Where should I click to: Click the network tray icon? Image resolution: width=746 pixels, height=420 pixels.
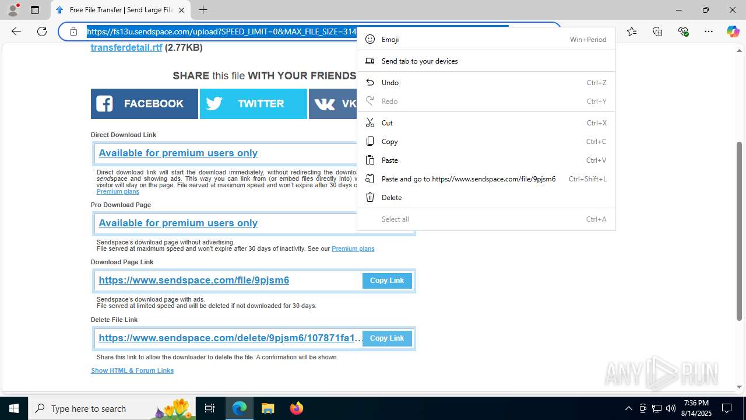pyautogui.click(x=657, y=408)
